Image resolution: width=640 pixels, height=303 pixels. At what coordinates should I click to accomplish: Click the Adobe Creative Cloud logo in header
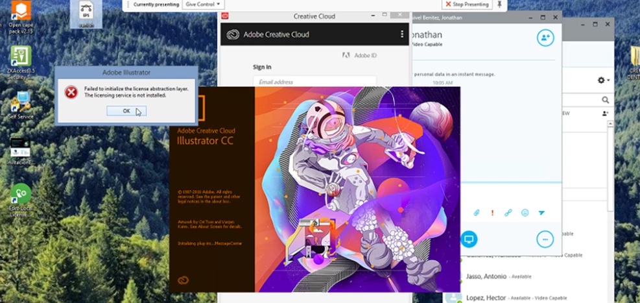(x=233, y=34)
